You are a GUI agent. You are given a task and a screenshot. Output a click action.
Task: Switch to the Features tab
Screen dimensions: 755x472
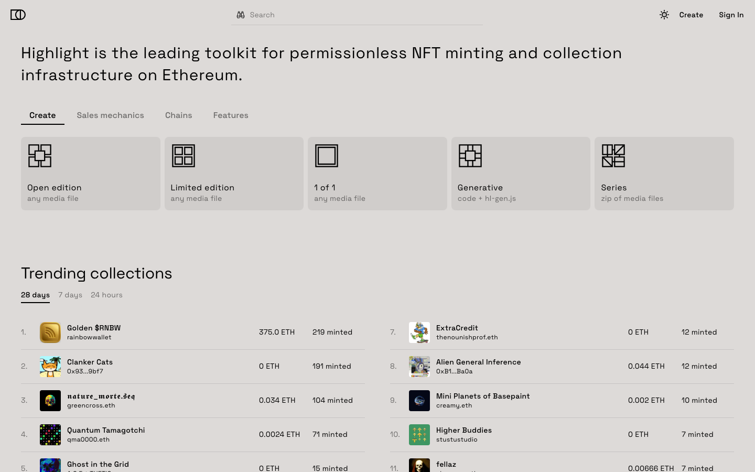tap(231, 115)
